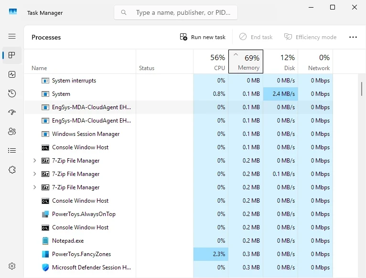Select the Microsoft Defender Session H... row
This screenshot has width=366, height=278.
click(179, 268)
